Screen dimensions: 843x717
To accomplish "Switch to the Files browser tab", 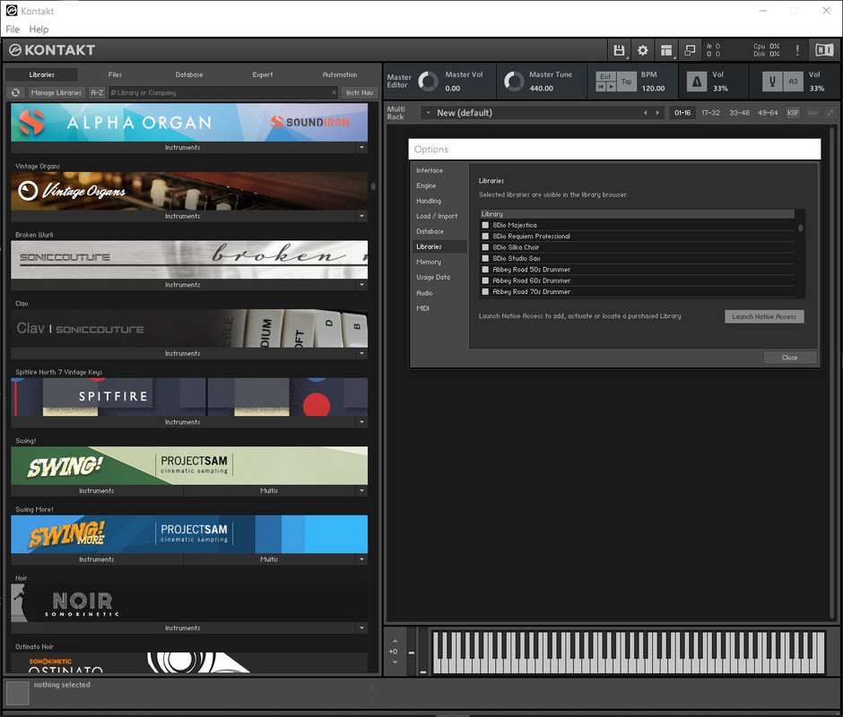I will click(115, 74).
